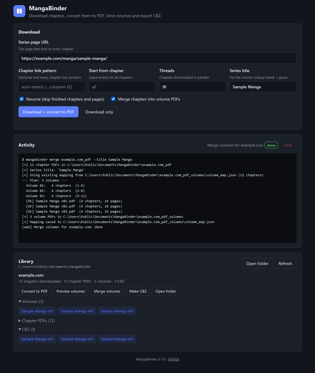
Task: Collapse the Volumes (3) section
Action: tap(31, 301)
